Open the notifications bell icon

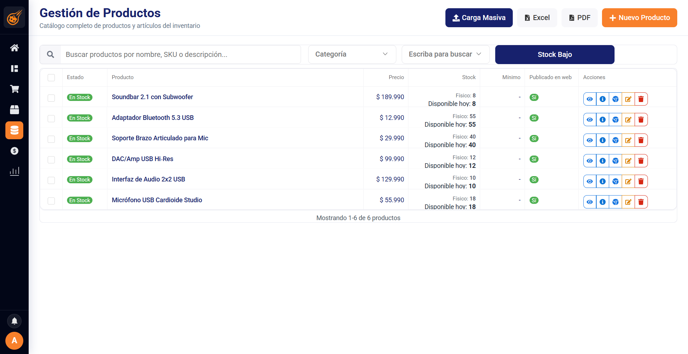[14, 321]
